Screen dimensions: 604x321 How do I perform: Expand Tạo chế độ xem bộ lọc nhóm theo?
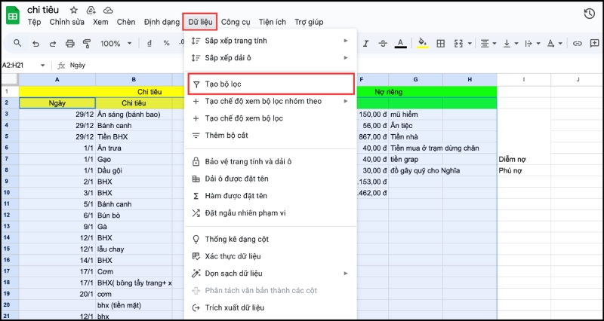click(x=270, y=101)
